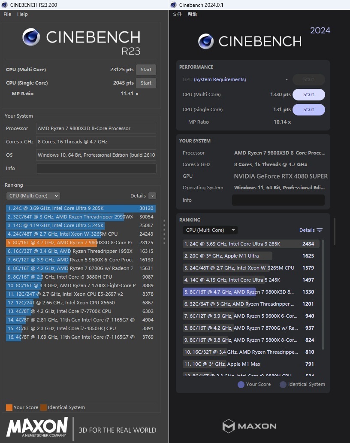Screen dimensions: 350x443
Task: Click the Cinebench 2024 Info input field
Action: 278,200
